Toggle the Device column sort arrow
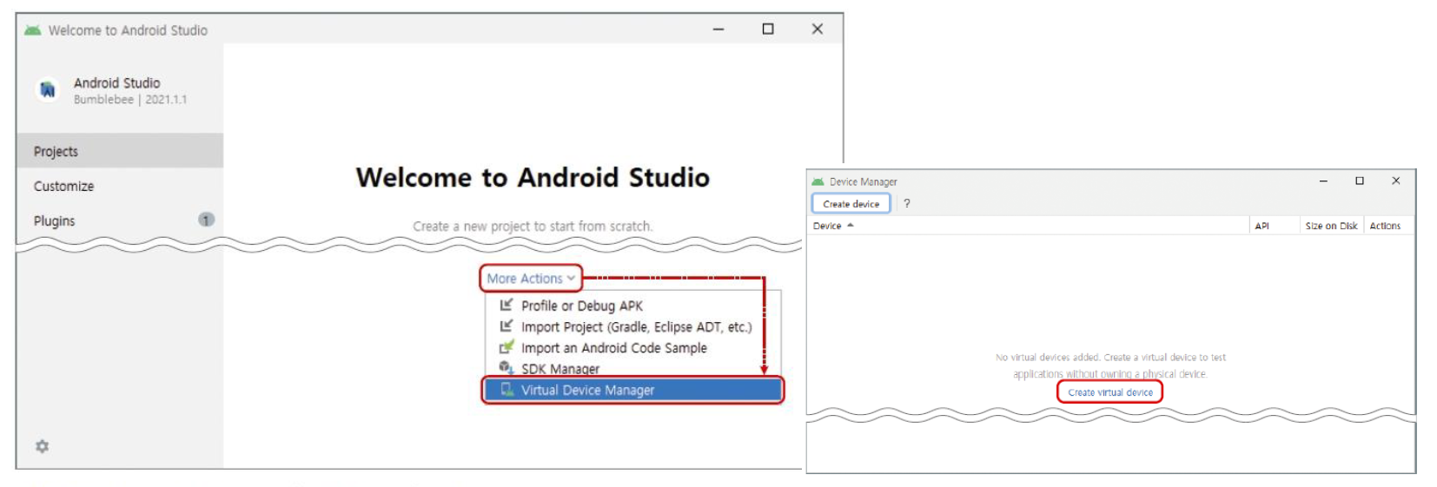1437x487 pixels. [x=851, y=225]
